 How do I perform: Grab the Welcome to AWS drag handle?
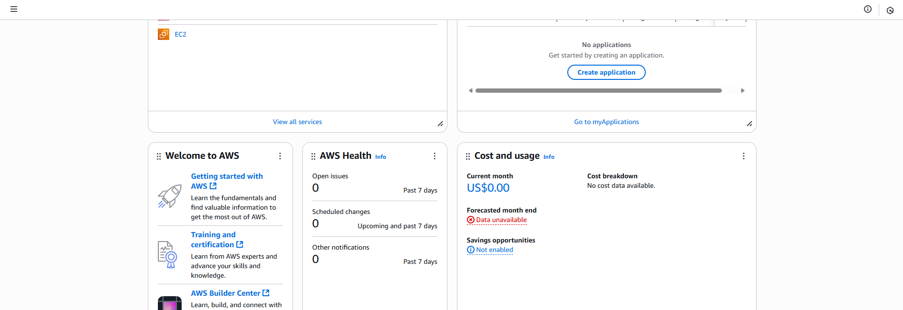click(x=159, y=156)
